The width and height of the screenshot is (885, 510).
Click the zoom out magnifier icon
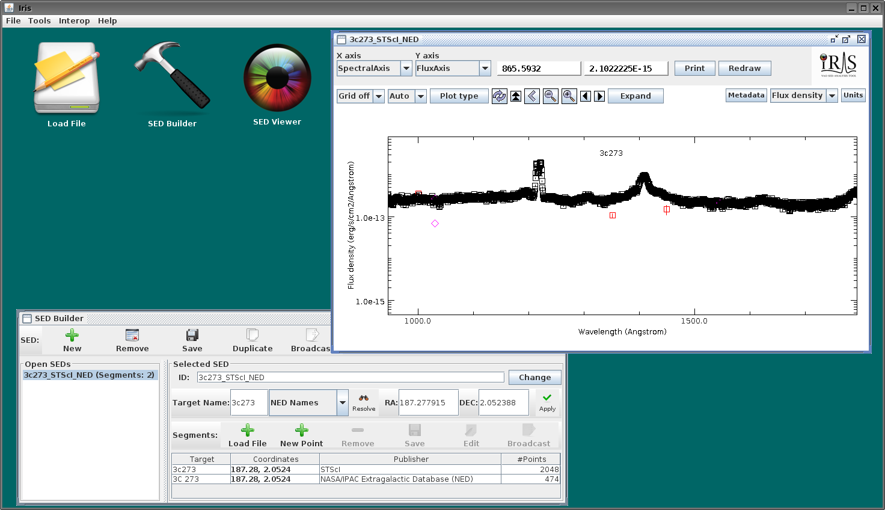tap(550, 96)
